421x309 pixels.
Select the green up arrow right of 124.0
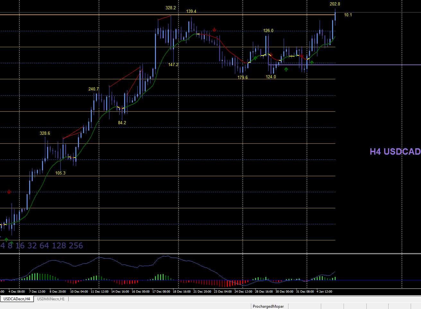coord(286,69)
